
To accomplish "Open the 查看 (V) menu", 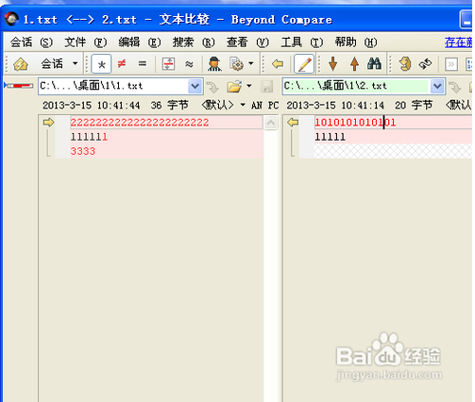I will click(248, 42).
